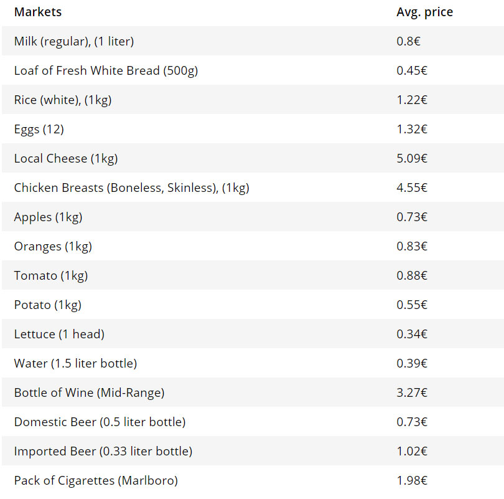Click the Oranges (1kg) label

coord(53,246)
